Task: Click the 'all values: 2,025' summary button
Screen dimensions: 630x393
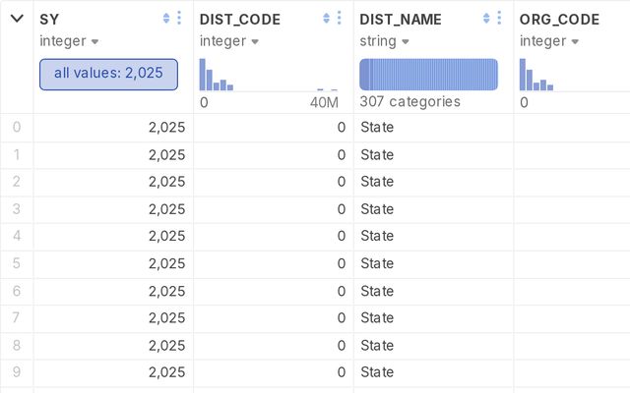Action: 108,74
